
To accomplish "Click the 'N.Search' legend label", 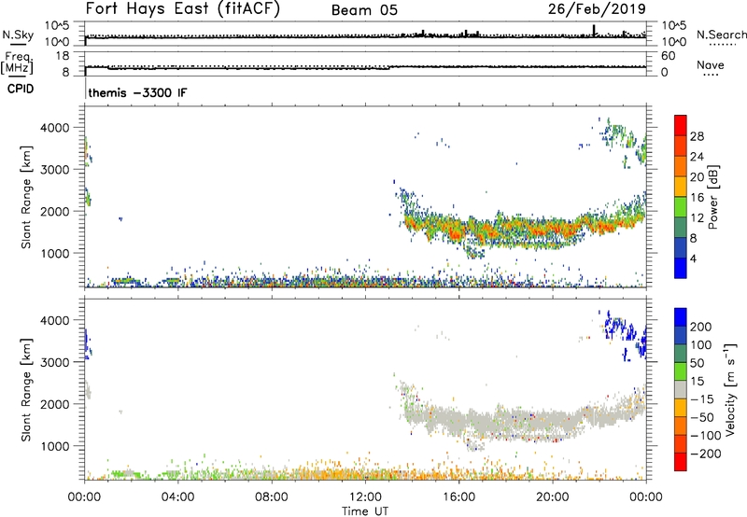I will coord(721,35).
